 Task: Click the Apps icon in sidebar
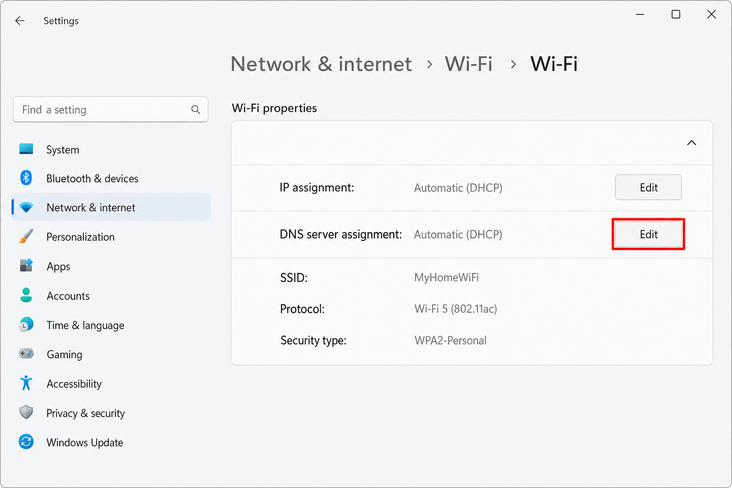pyautogui.click(x=26, y=265)
